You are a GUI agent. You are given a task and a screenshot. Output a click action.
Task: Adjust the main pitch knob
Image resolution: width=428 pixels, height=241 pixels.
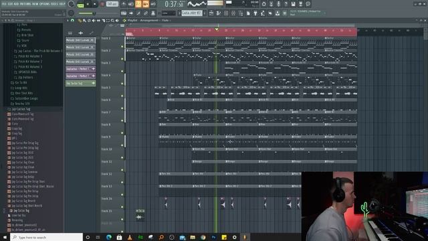71,13
